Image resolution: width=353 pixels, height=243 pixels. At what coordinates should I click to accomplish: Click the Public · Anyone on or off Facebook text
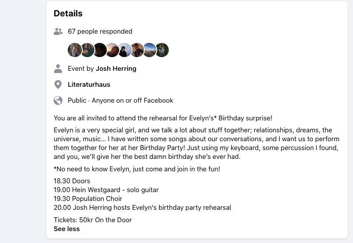[120, 100]
